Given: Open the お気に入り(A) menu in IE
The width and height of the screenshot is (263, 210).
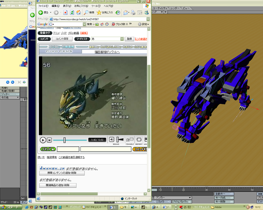Looking at the screenshot, I should [81, 6].
